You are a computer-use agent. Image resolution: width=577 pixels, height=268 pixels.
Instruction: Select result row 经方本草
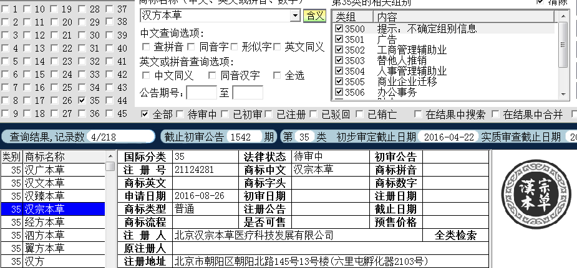tap(53, 222)
